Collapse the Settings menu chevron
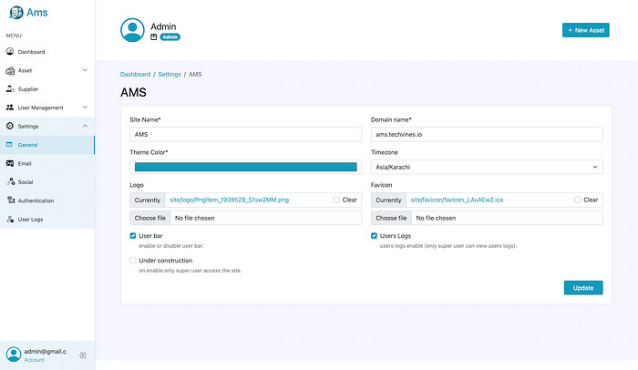The width and height of the screenshot is (638, 370). coord(85,126)
